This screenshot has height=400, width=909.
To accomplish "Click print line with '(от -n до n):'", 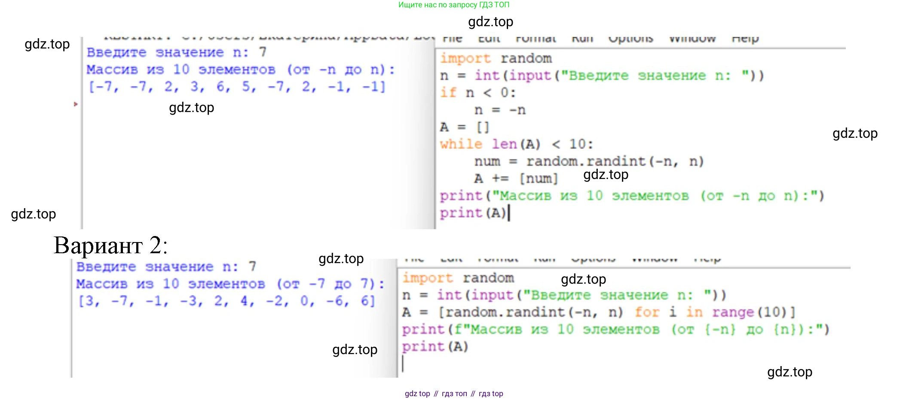I will [x=632, y=196].
